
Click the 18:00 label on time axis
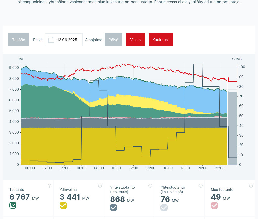pos(185,168)
